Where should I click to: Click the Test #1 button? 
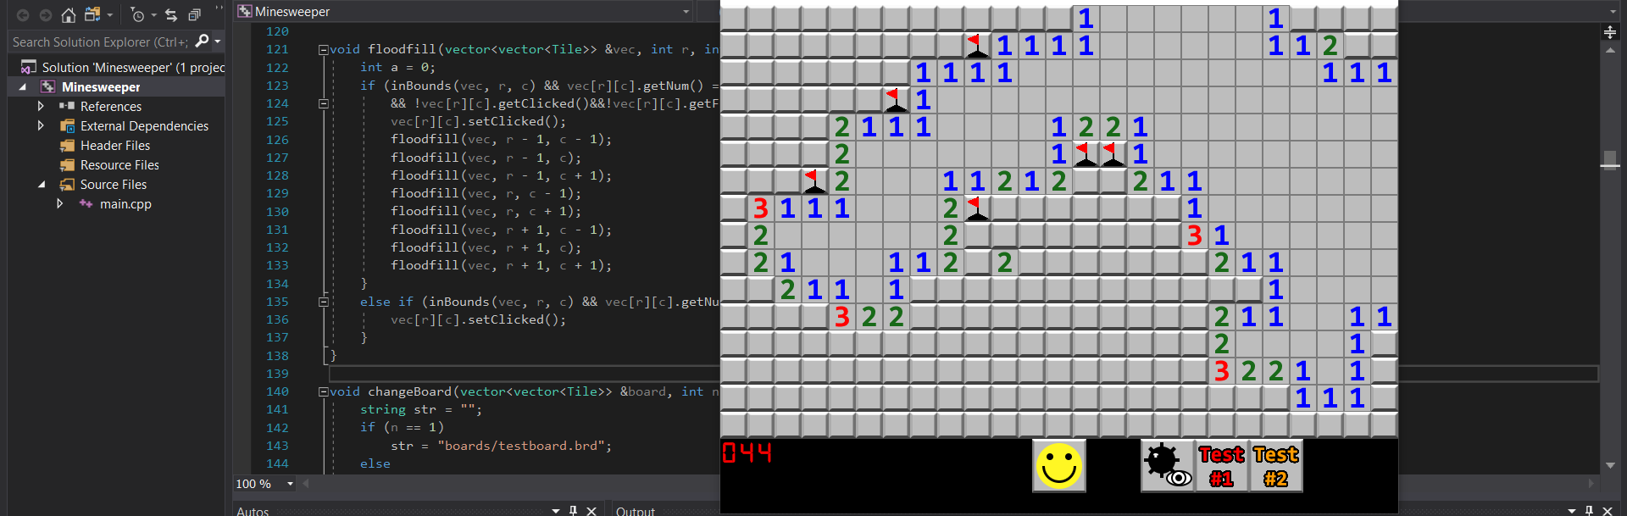1221,465
